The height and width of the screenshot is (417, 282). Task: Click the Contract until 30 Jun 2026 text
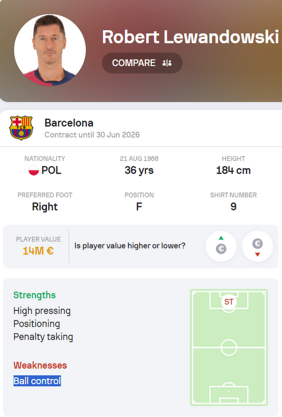pyautogui.click(x=92, y=135)
